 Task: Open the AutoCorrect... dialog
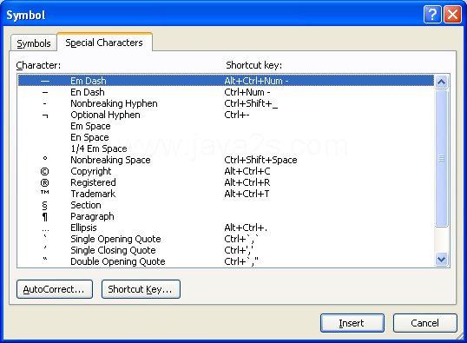pos(55,289)
